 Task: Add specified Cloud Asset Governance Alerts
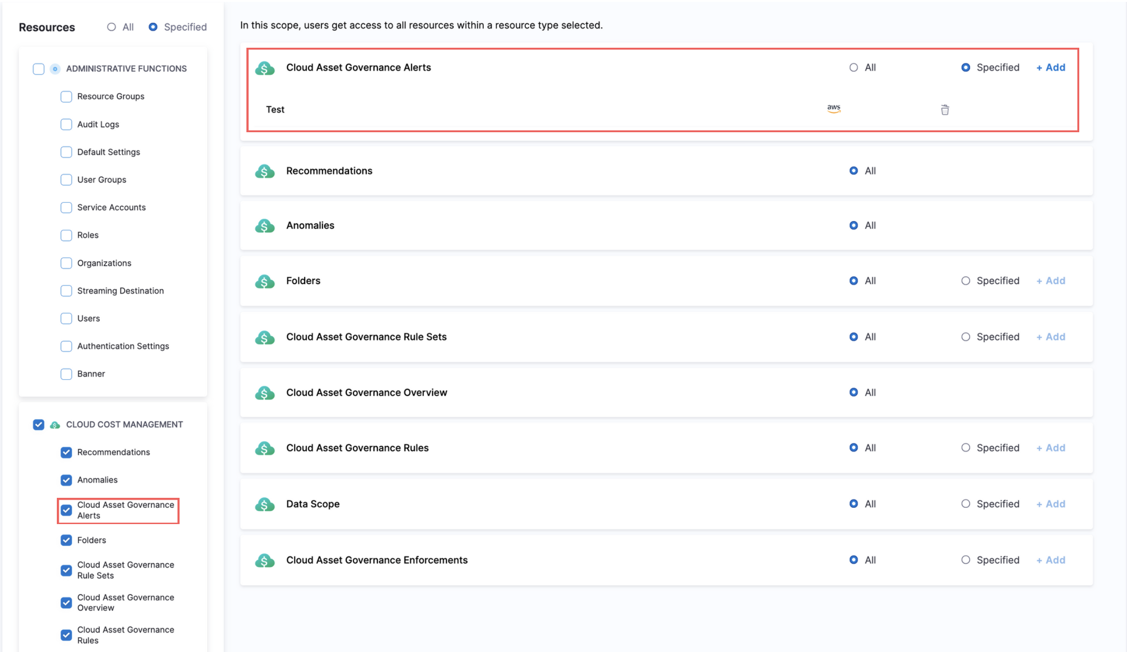pyautogui.click(x=1051, y=68)
